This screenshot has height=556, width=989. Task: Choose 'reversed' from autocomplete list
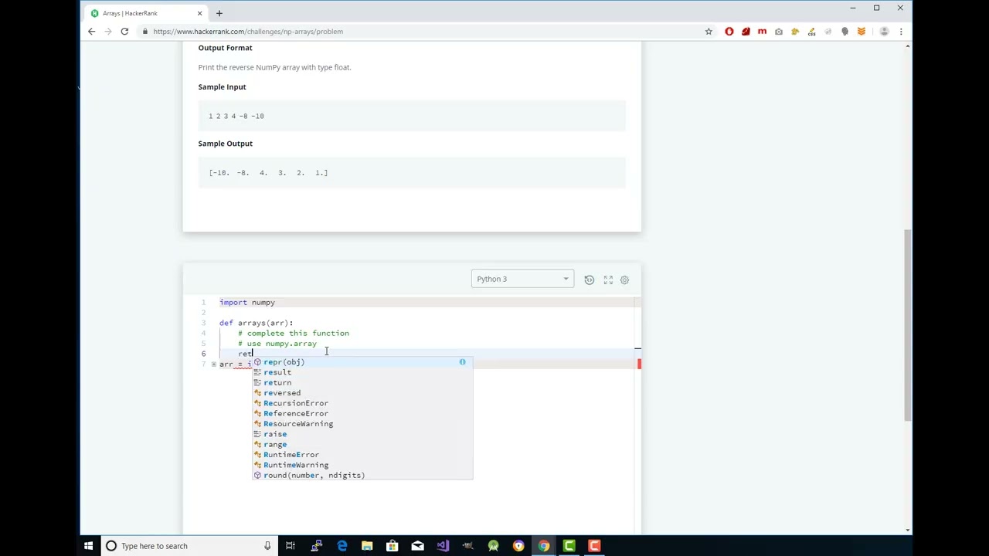[x=362, y=393]
